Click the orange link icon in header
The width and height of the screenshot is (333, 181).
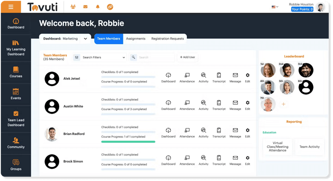point(110,7)
